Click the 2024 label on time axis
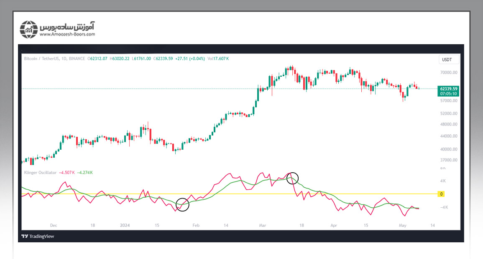Screen dimensions: 483x259 pos(125,225)
